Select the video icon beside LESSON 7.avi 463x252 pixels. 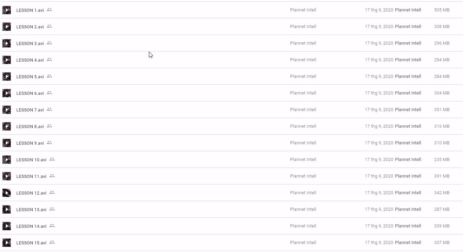tap(7, 110)
